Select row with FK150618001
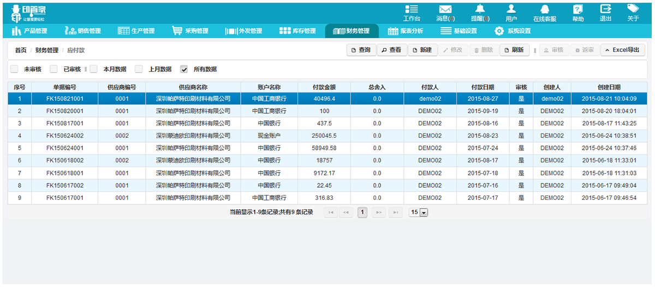Viewport: 655px width, 287px height. [x=327, y=173]
